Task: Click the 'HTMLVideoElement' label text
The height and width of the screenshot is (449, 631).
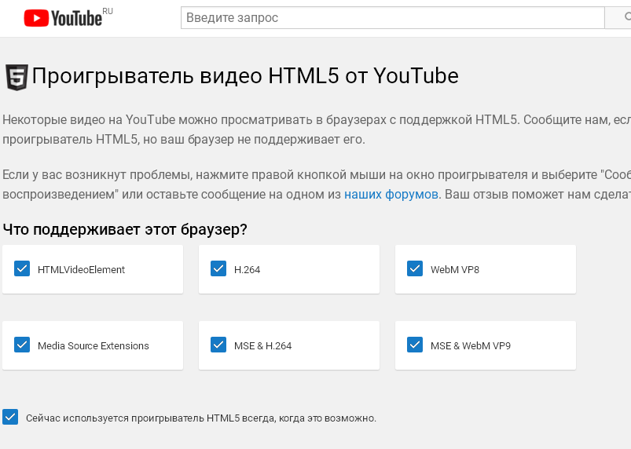Action: coord(81,269)
